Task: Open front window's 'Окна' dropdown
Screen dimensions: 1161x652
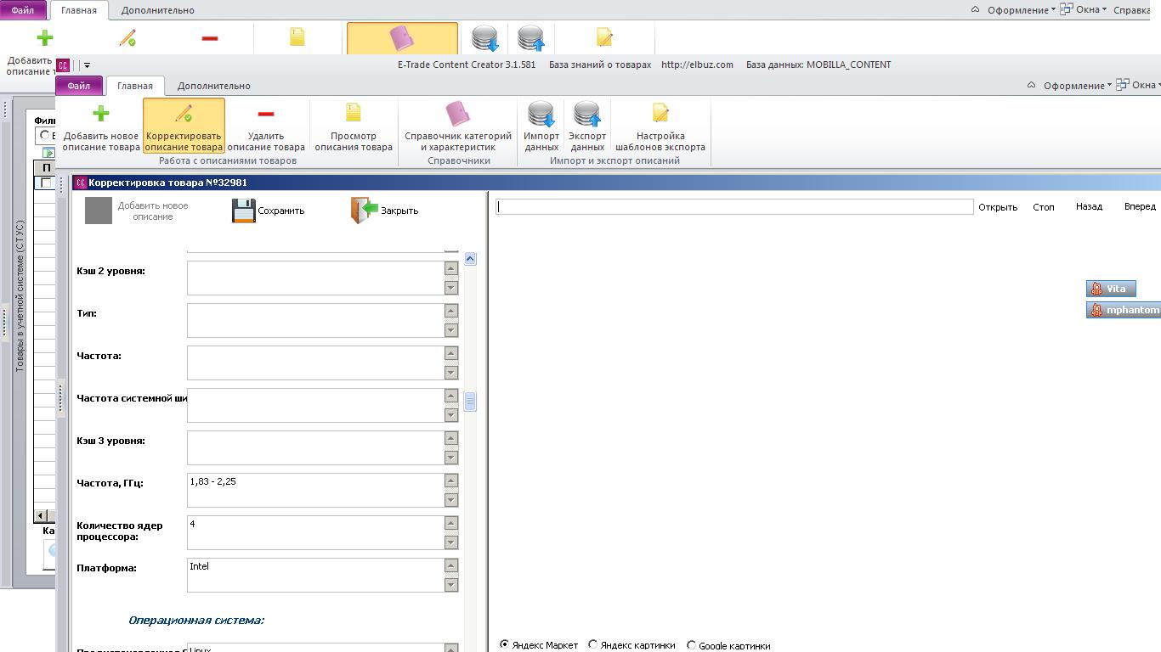Action: tap(1139, 85)
